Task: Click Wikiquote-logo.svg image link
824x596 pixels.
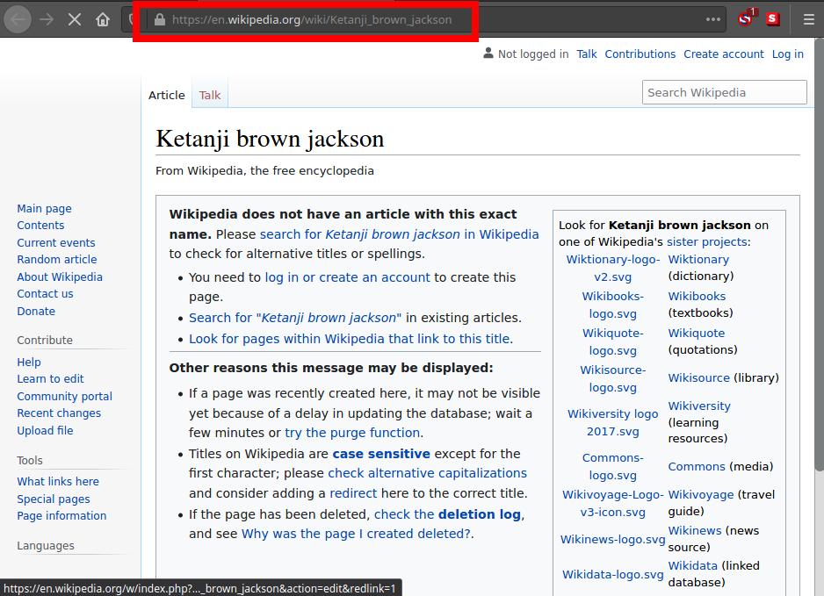Action: click(x=613, y=341)
